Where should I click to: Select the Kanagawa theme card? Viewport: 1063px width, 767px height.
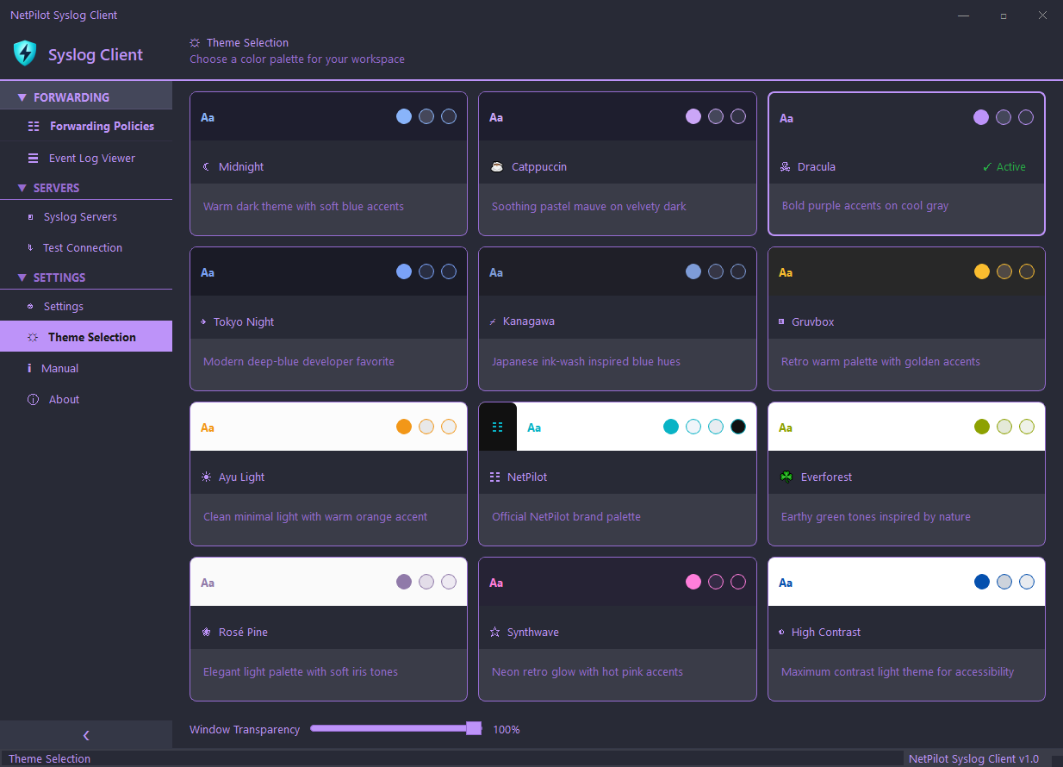[617, 319]
